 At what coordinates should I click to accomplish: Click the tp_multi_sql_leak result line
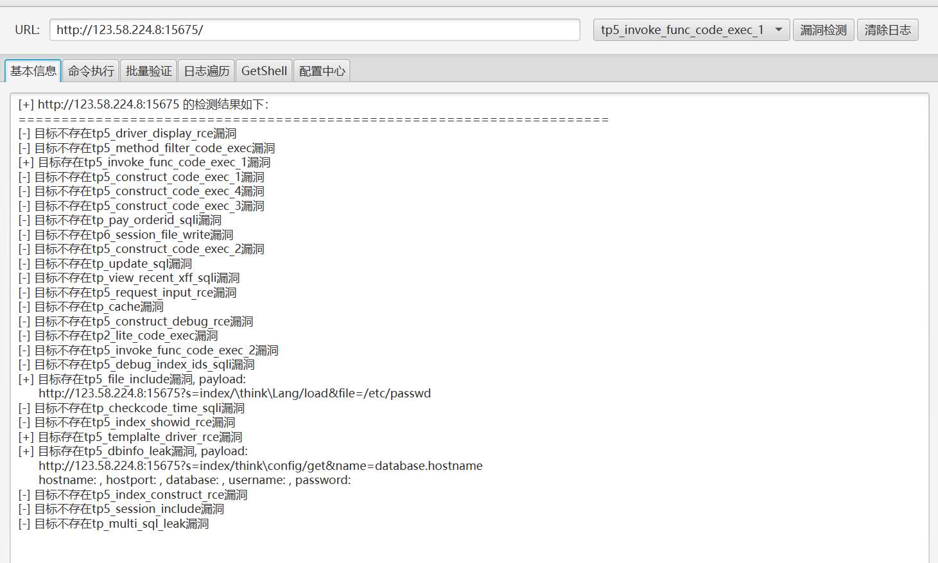(x=114, y=524)
